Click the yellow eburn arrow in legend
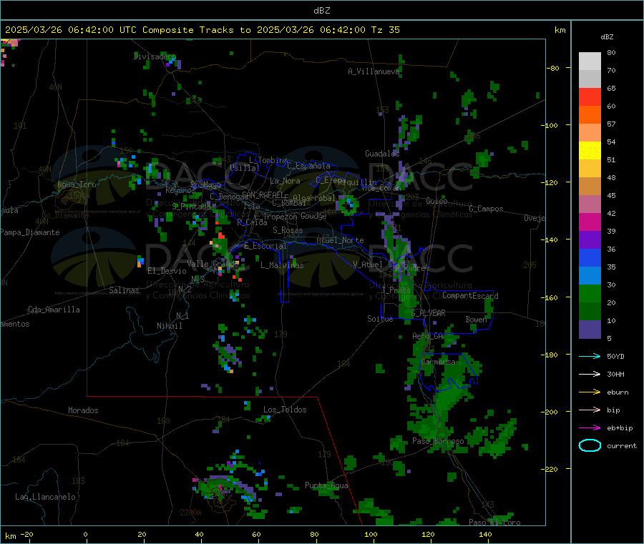The width and height of the screenshot is (644, 544). click(x=590, y=392)
